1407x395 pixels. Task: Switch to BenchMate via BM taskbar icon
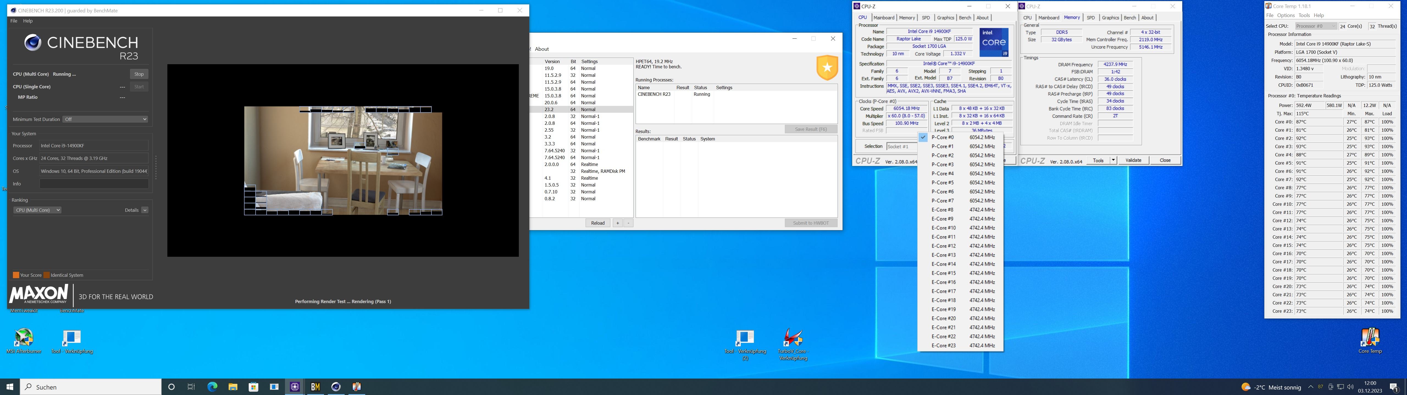click(x=315, y=387)
